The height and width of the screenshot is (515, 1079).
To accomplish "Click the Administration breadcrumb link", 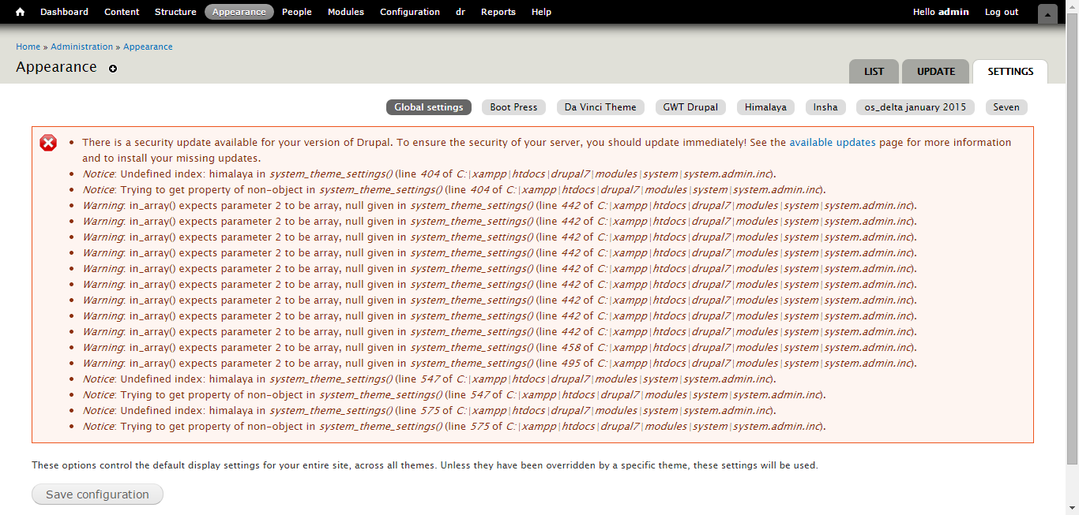I will pyautogui.click(x=82, y=47).
